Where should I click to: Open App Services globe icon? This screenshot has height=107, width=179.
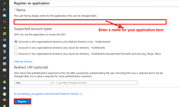(x=4, y=46)
